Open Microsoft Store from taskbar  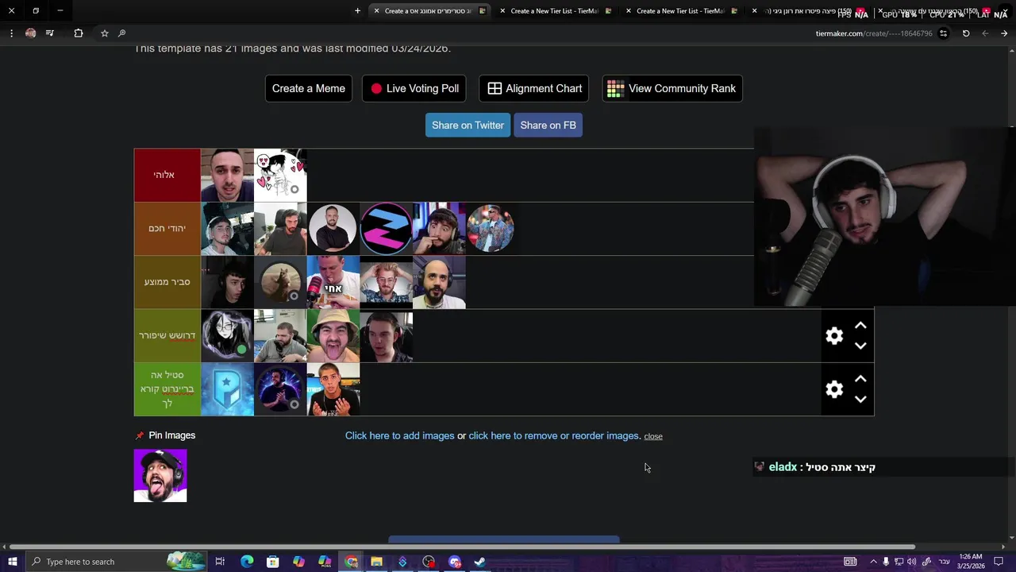(x=272, y=562)
